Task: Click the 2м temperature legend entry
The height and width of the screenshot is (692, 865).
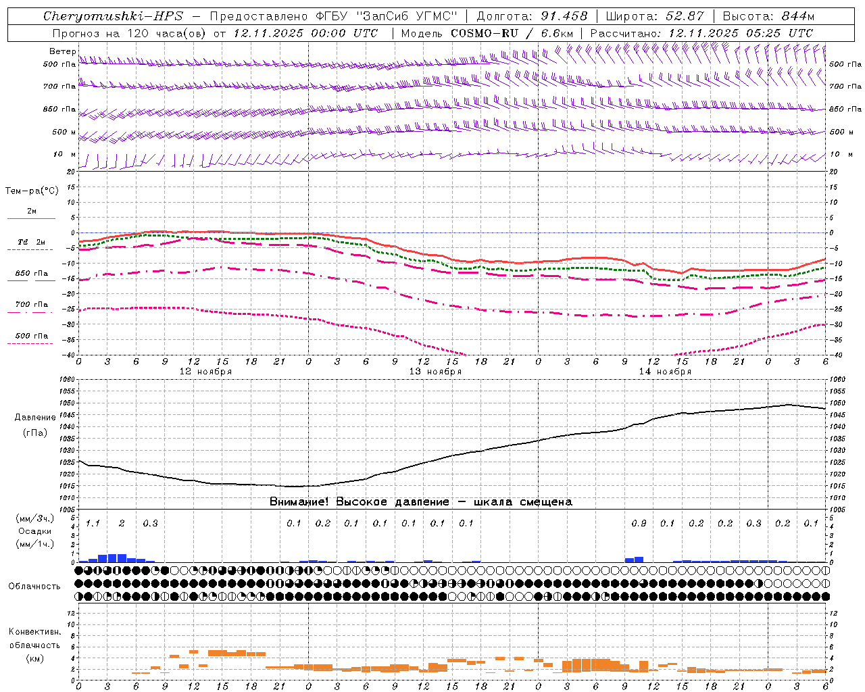Action: coord(32,212)
